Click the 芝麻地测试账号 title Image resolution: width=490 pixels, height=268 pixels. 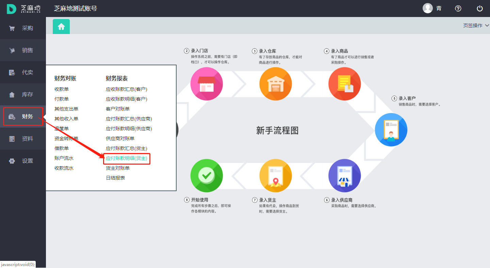(x=76, y=9)
